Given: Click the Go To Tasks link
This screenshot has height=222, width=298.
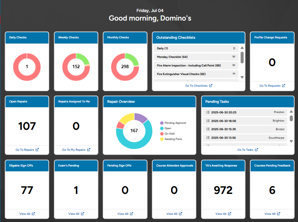Looking at the screenshot, I should pyautogui.click(x=247, y=150).
